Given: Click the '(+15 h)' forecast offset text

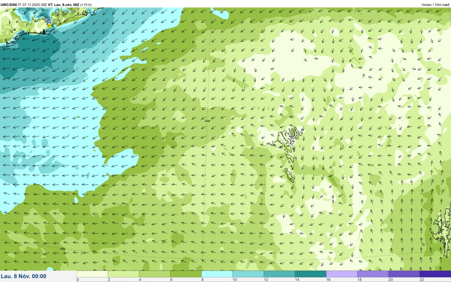Looking at the screenshot, I should [x=86, y=5].
